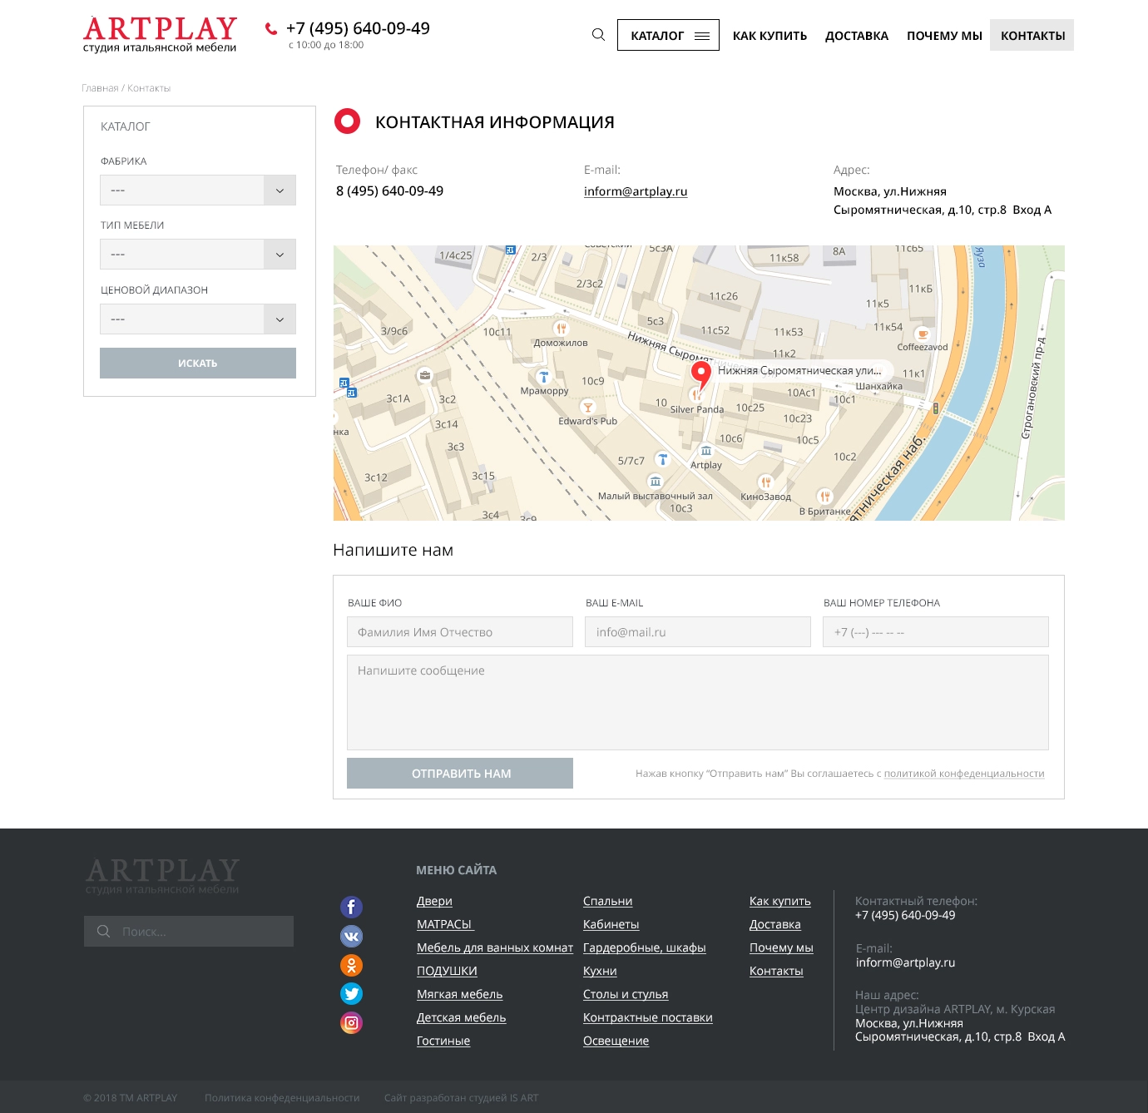
Task: Open the VK social link
Action: 351,936
